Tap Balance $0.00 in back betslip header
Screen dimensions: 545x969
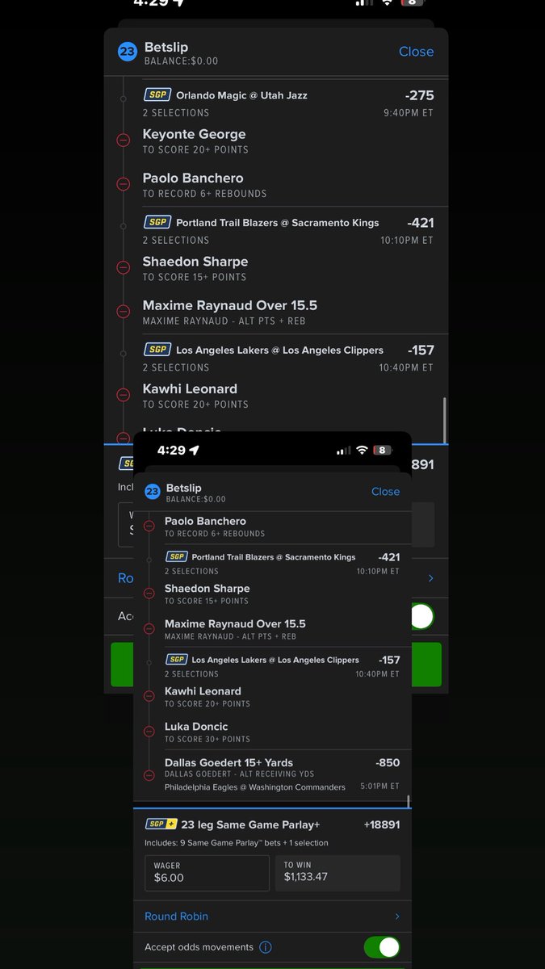[x=181, y=61]
